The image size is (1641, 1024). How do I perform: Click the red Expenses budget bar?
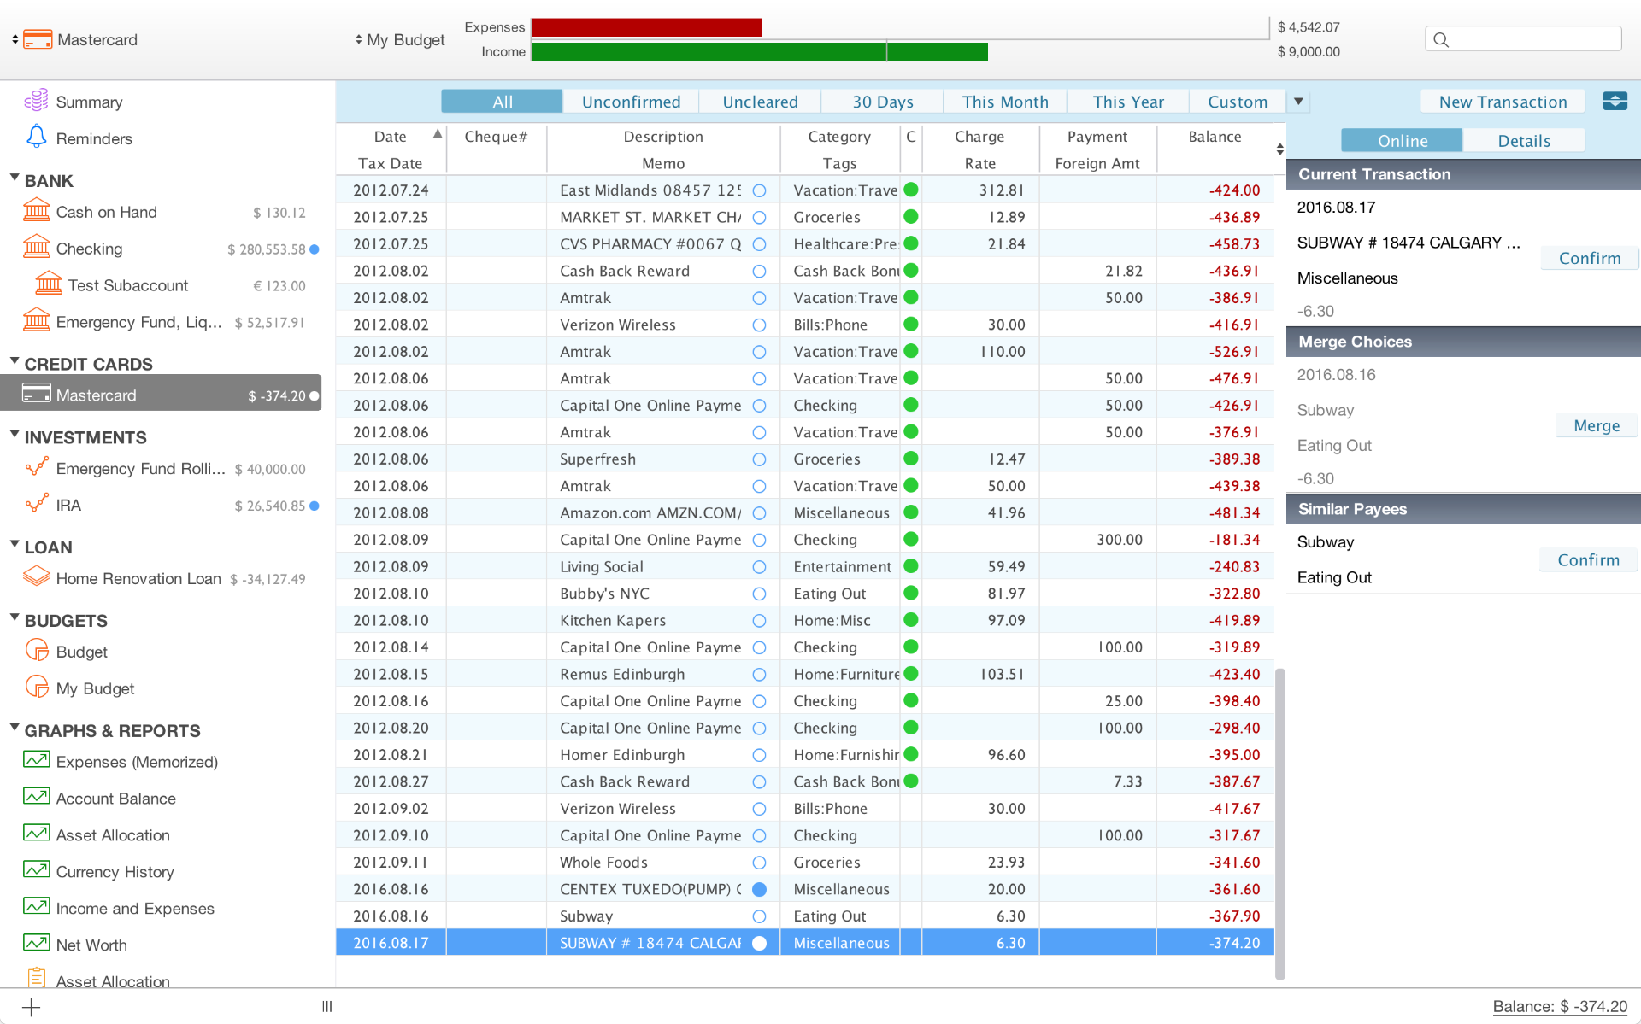(646, 27)
